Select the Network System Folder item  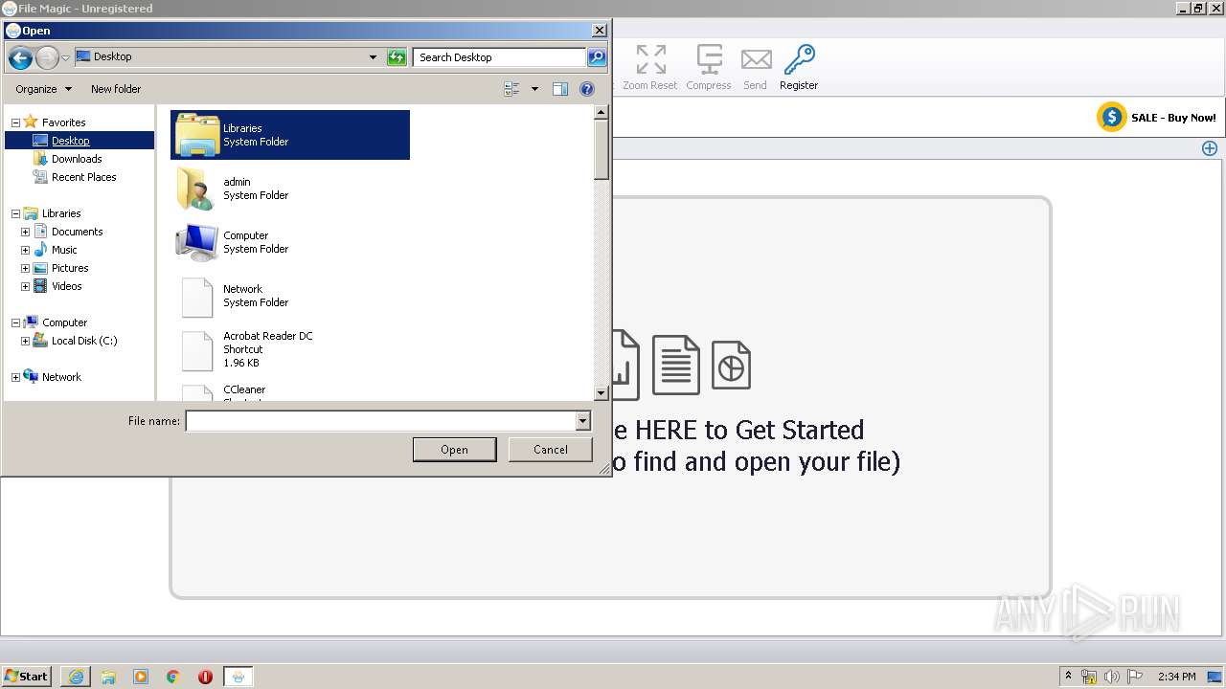290,296
